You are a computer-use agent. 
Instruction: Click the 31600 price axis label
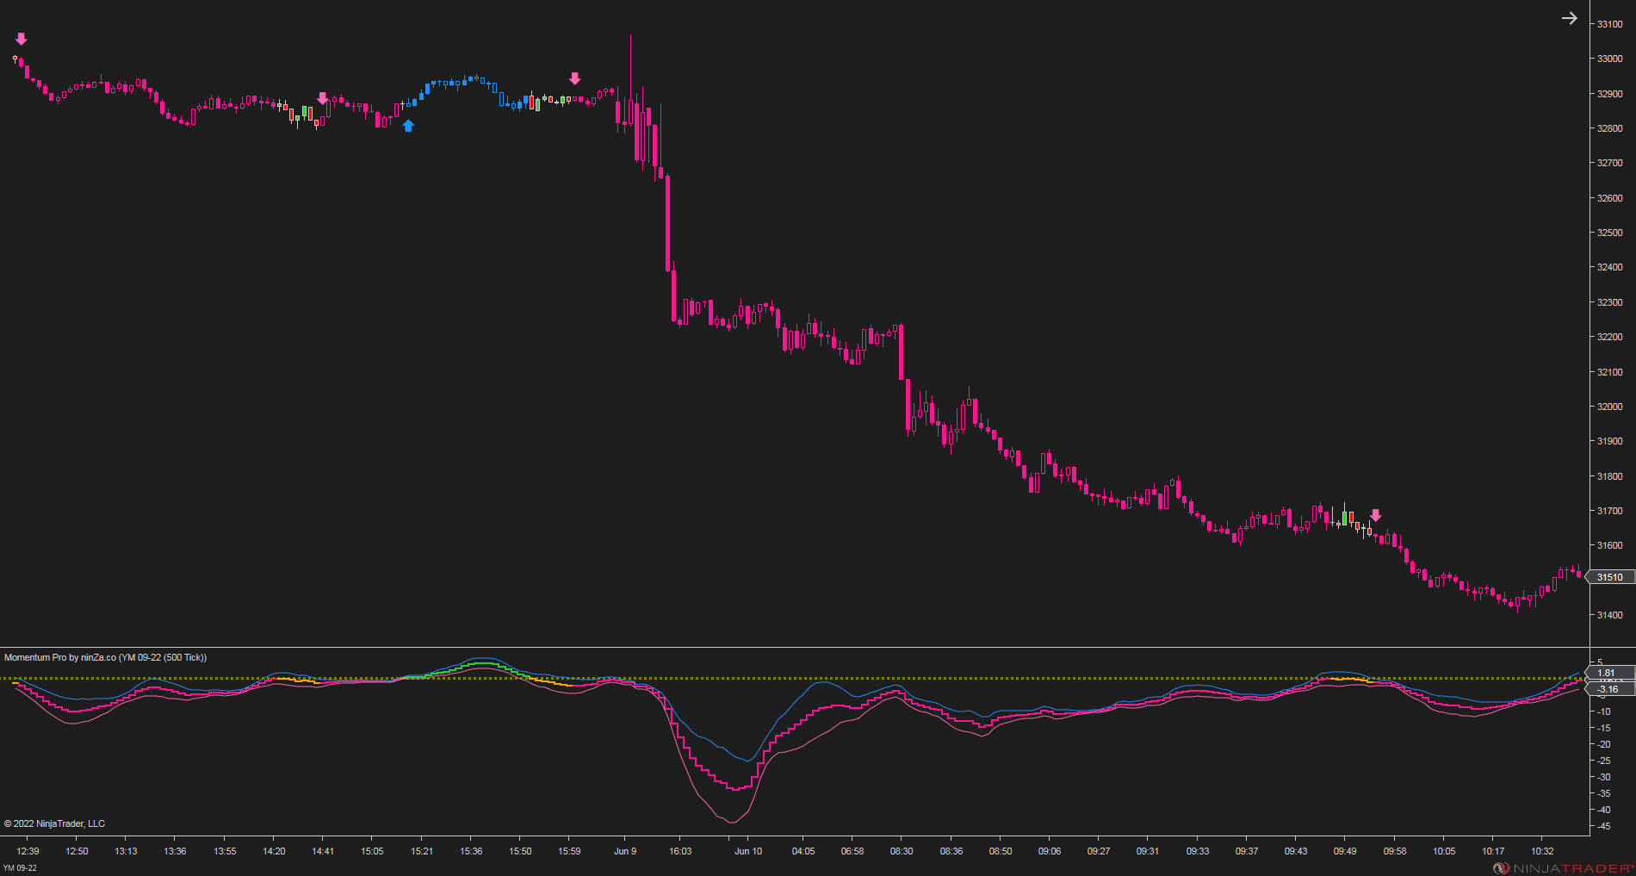tap(1609, 545)
